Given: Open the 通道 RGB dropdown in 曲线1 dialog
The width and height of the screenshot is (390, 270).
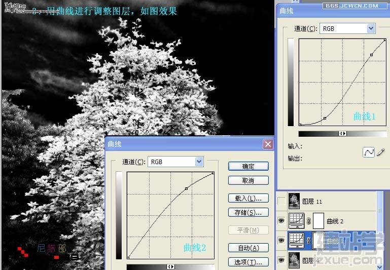Looking at the screenshot, I should [371, 28].
